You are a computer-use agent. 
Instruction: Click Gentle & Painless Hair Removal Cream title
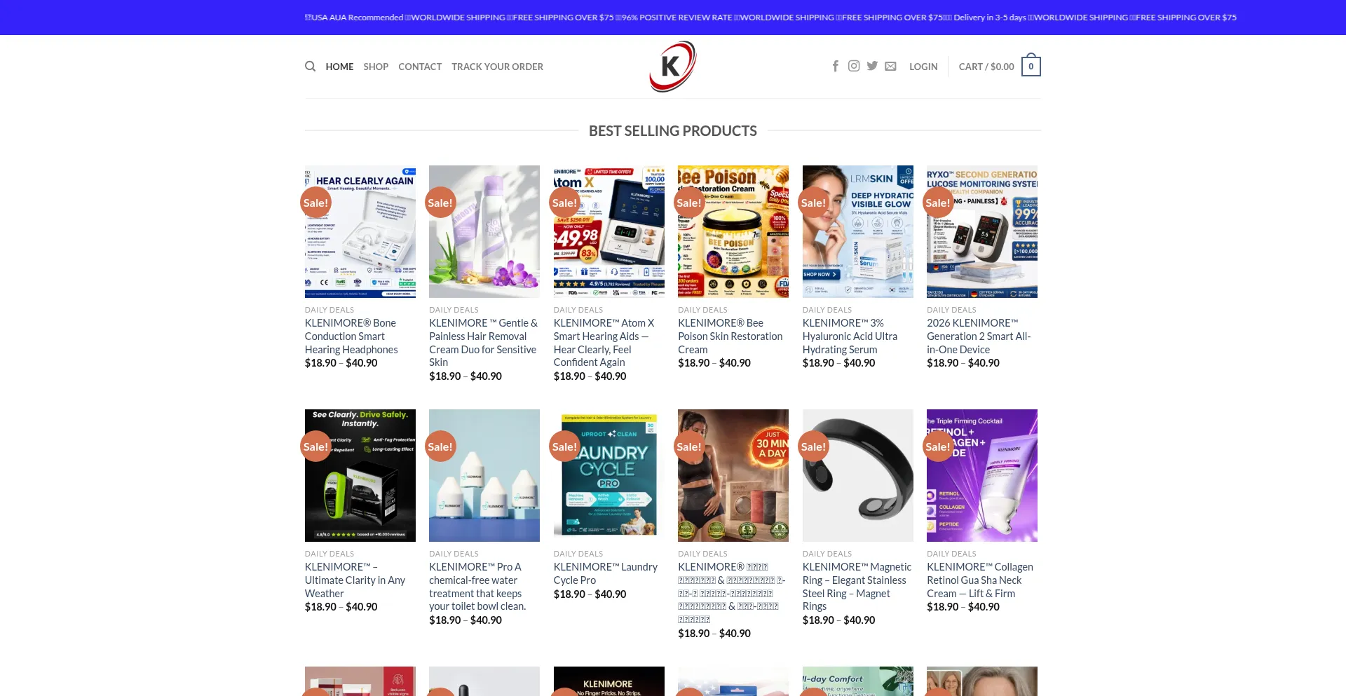[484, 343]
